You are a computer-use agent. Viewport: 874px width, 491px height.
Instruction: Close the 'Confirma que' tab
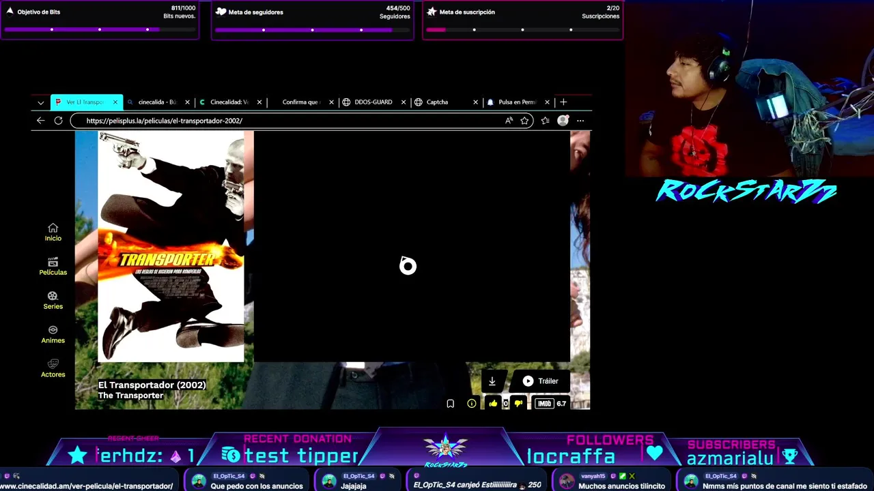(x=332, y=102)
